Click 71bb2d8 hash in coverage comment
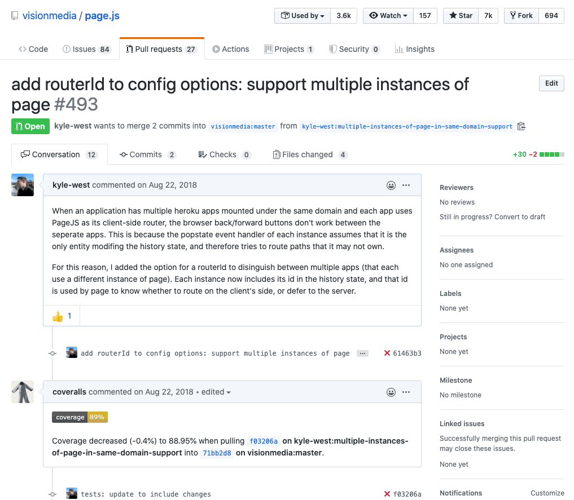The width and height of the screenshot is (574, 500). click(217, 453)
